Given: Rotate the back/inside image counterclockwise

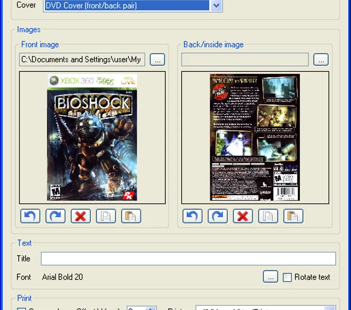Looking at the screenshot, I should [193, 216].
